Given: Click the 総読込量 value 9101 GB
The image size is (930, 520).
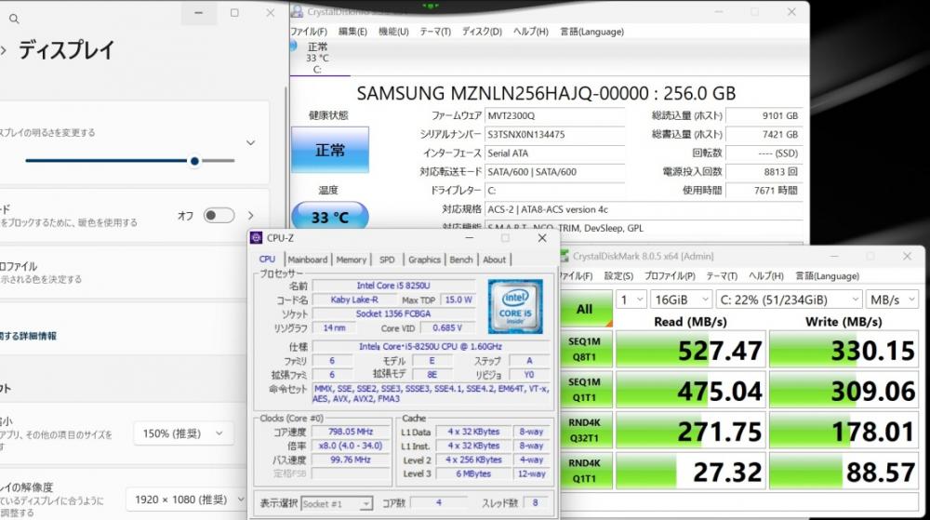Looking at the screenshot, I should [764, 115].
